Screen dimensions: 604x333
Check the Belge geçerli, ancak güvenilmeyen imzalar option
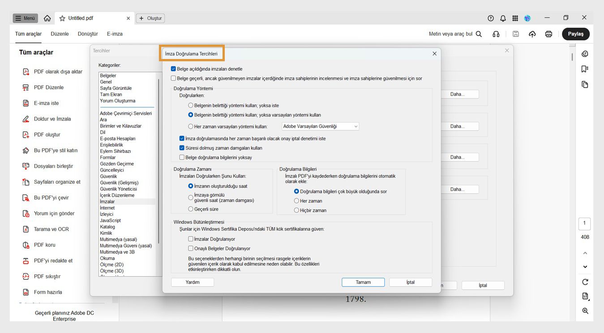pyautogui.click(x=173, y=78)
